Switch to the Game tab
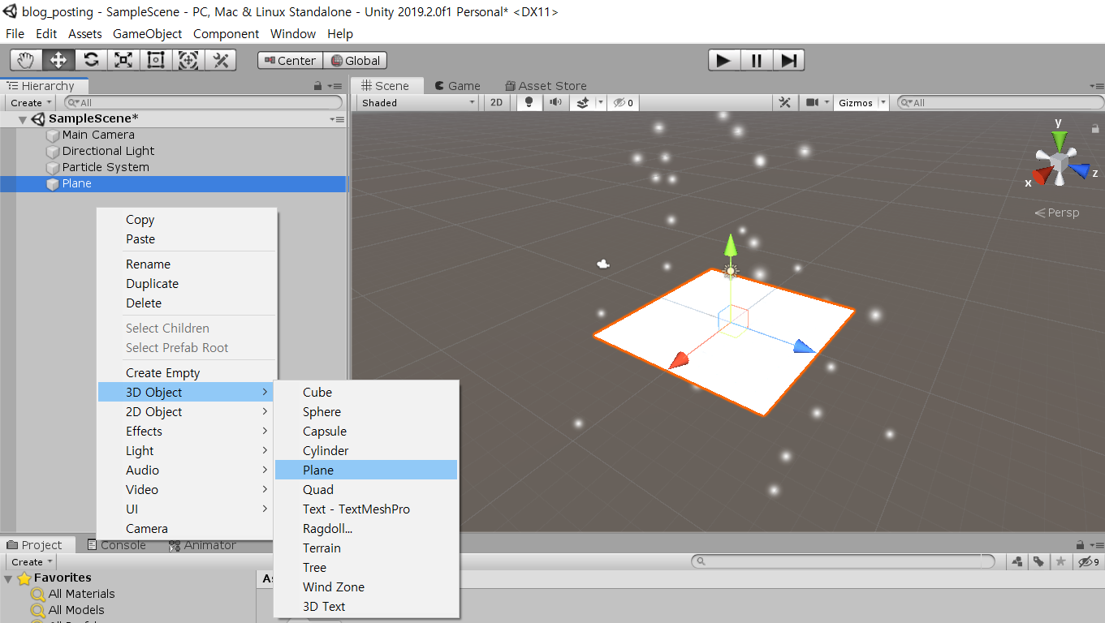The width and height of the screenshot is (1105, 623). [x=457, y=85]
